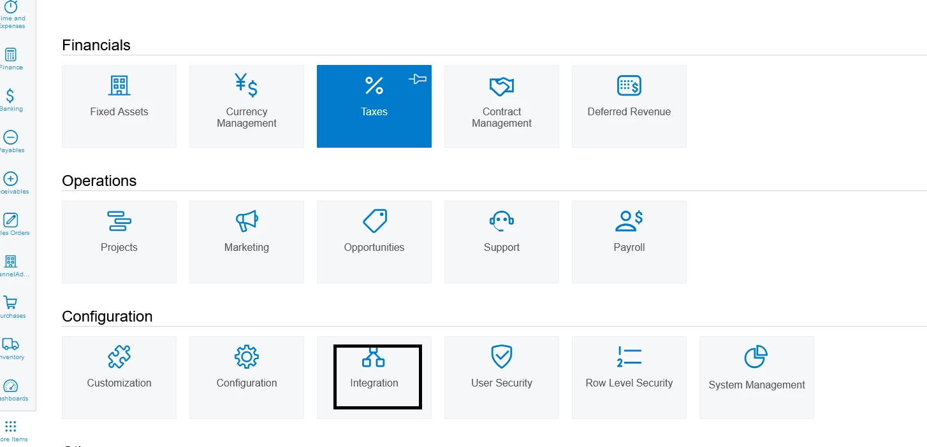Viewport: 927px width, 447px height.
Task: Open the Support headset module
Action: pyautogui.click(x=501, y=242)
